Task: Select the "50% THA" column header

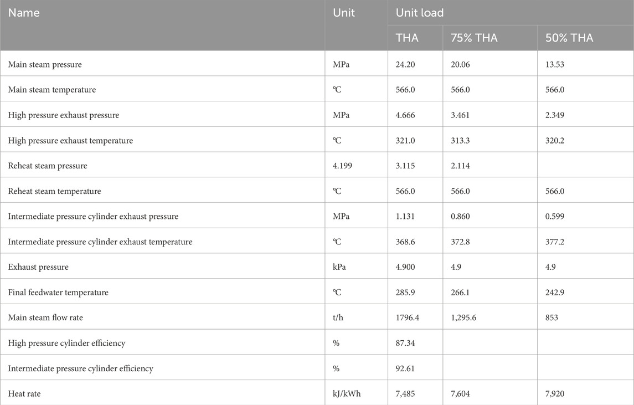Action: pyautogui.click(x=569, y=38)
